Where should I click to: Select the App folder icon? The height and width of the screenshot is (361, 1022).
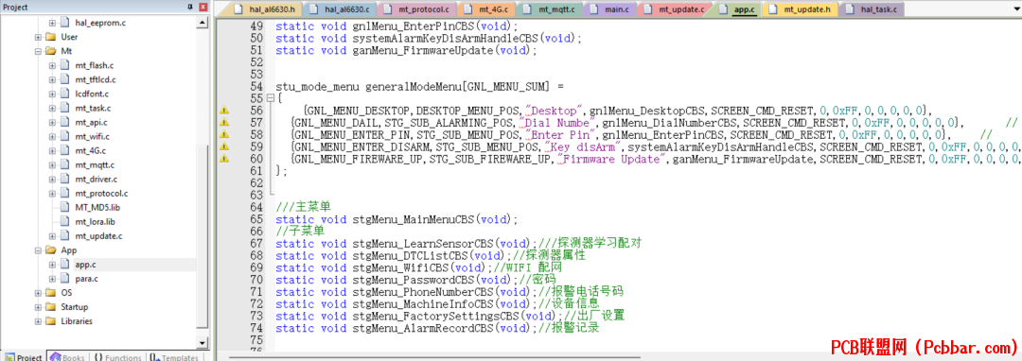pos(50,250)
